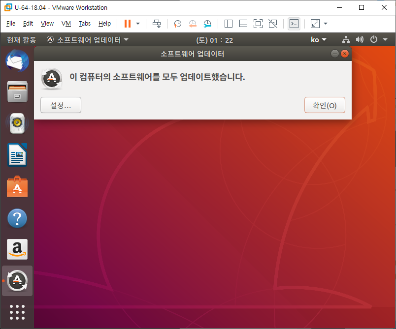
Task: Confirm with 확인(O) button
Action: click(x=325, y=105)
